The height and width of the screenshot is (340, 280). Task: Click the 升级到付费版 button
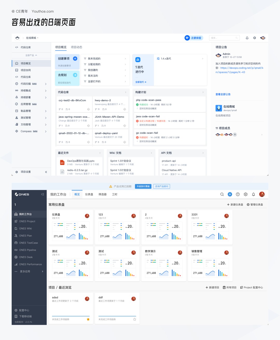tap(143, 186)
